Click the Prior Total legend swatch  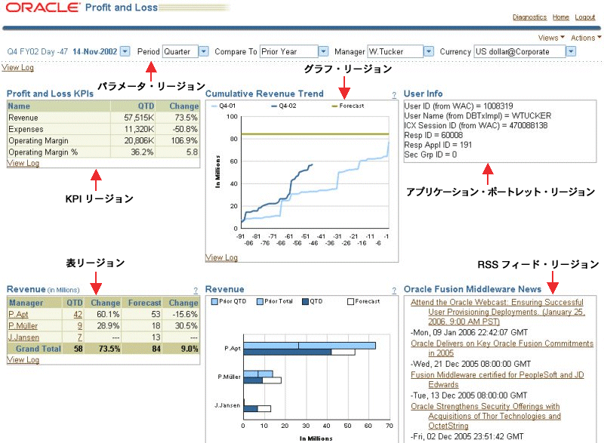click(x=260, y=301)
